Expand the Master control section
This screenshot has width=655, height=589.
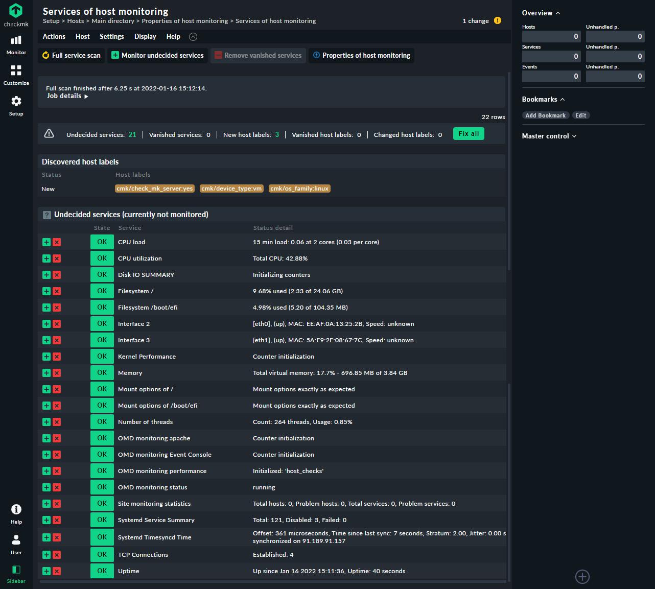click(574, 136)
